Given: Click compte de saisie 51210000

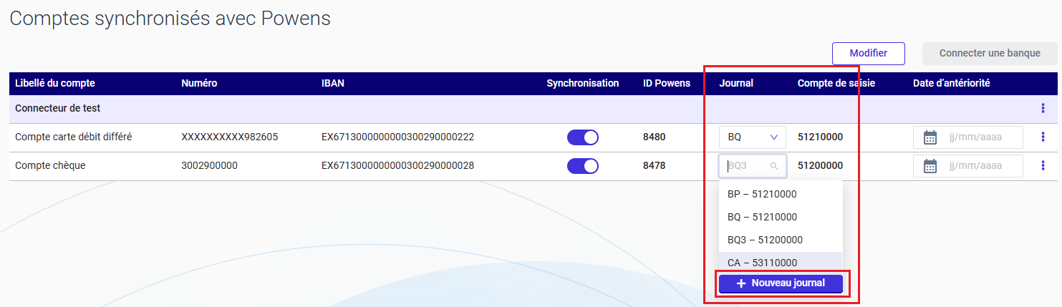Looking at the screenshot, I should point(820,137).
